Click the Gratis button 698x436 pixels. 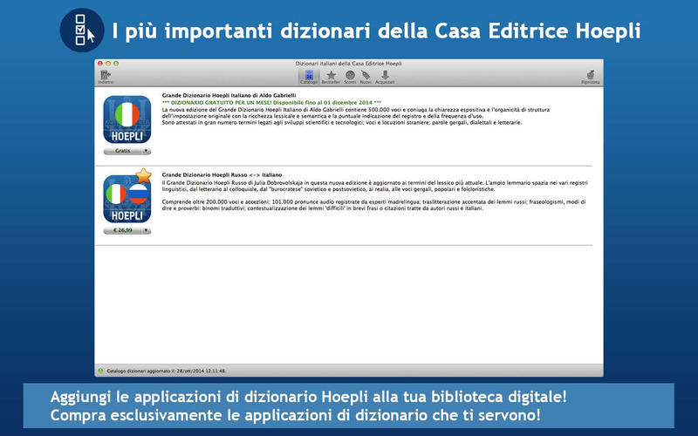click(x=122, y=151)
